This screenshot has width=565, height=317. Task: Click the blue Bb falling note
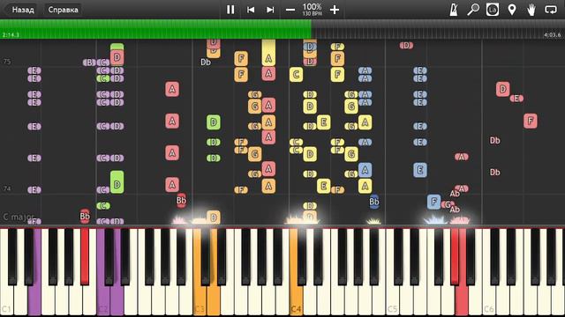374,202
